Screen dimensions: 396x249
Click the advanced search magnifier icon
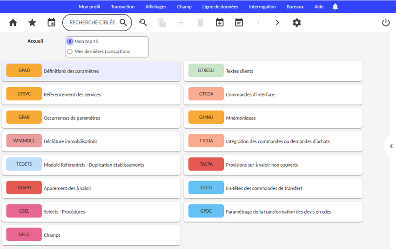pos(143,22)
